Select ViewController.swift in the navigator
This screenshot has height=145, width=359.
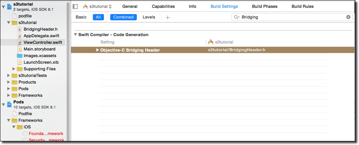[43, 42]
